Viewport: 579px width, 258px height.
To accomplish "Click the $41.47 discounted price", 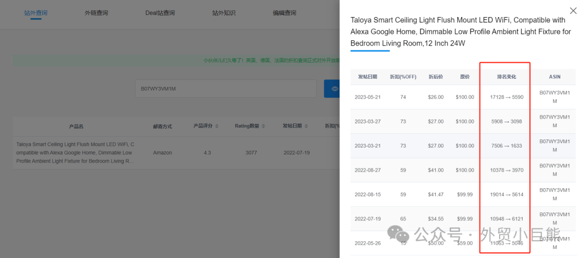I will (x=436, y=194).
